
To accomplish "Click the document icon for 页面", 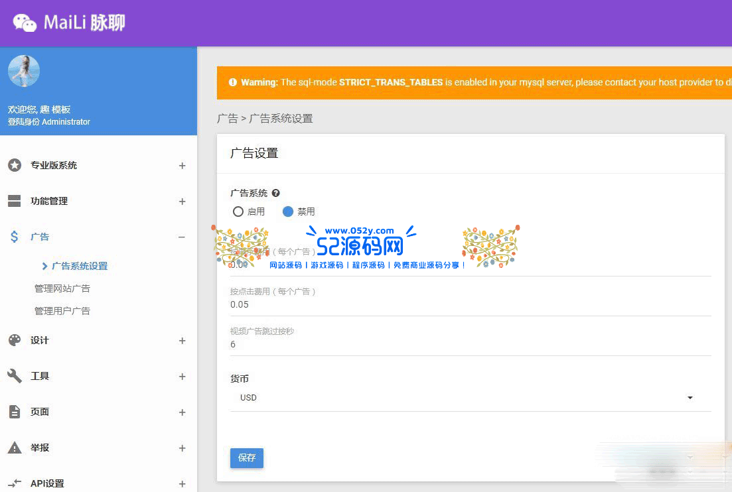I will tap(15, 412).
